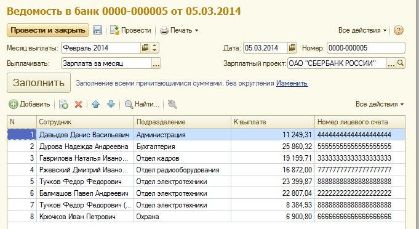419x229 pixels.
Task: Click the cancel search magnifier icon
Action: coord(172,104)
